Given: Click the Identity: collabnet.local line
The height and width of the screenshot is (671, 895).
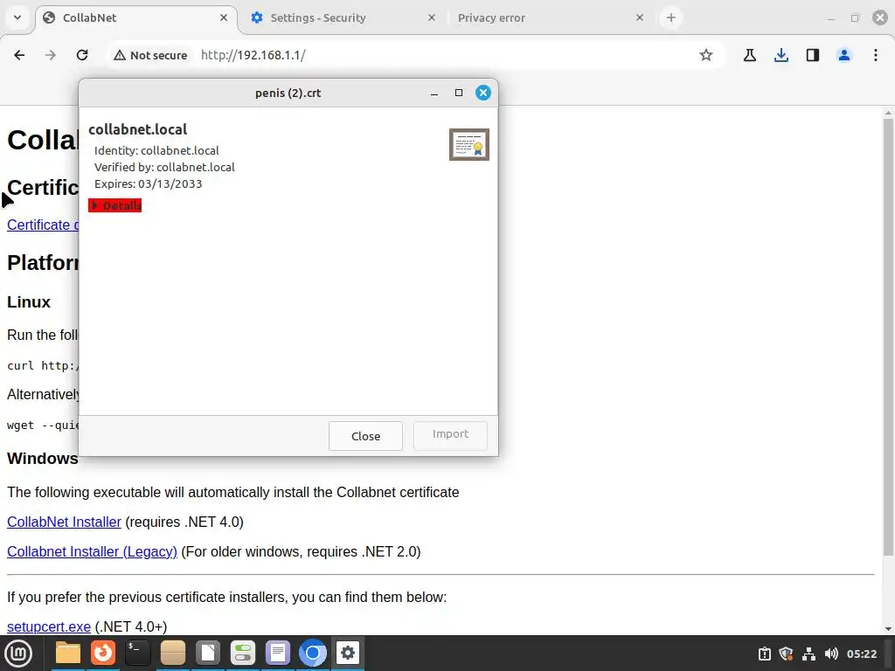Looking at the screenshot, I should 156,150.
